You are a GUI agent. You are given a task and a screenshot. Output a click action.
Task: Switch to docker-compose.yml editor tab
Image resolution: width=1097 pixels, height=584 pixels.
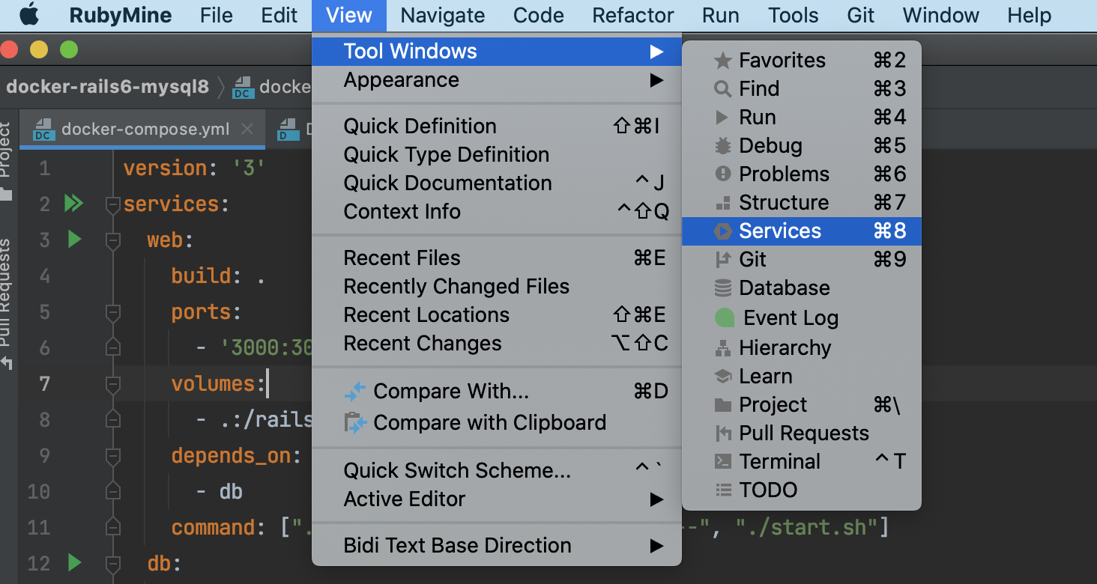click(x=145, y=130)
